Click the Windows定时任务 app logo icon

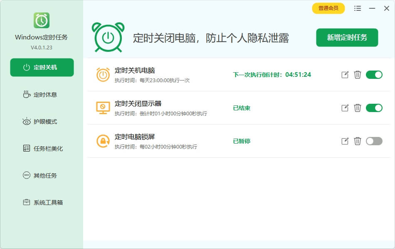tap(42, 20)
